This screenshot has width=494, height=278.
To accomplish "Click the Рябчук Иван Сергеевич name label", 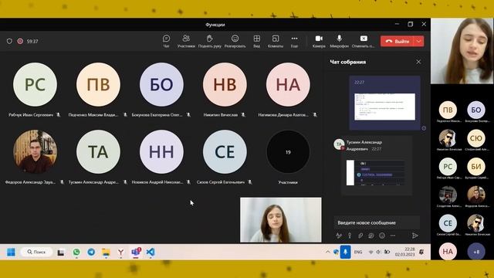I will pyautogui.click(x=31, y=115).
